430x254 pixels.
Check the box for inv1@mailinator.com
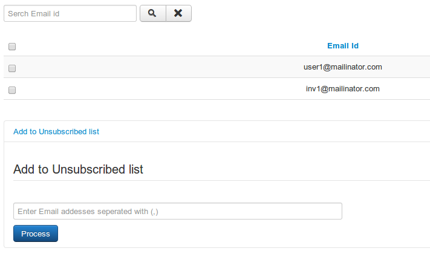(x=12, y=90)
